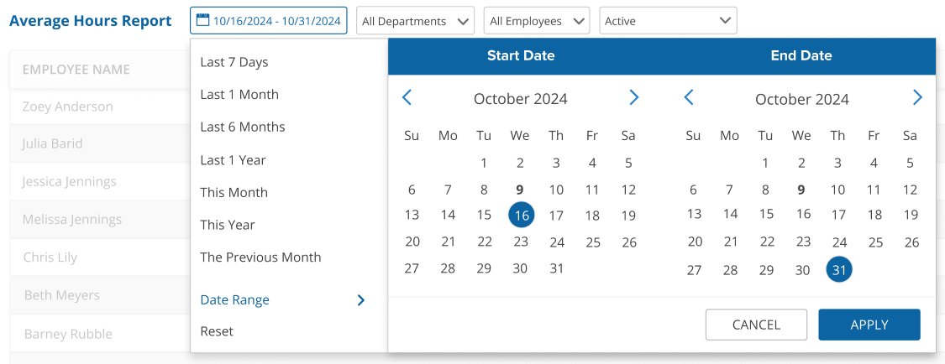
Task: Select the Barney Rubble row
Action: pos(99,333)
